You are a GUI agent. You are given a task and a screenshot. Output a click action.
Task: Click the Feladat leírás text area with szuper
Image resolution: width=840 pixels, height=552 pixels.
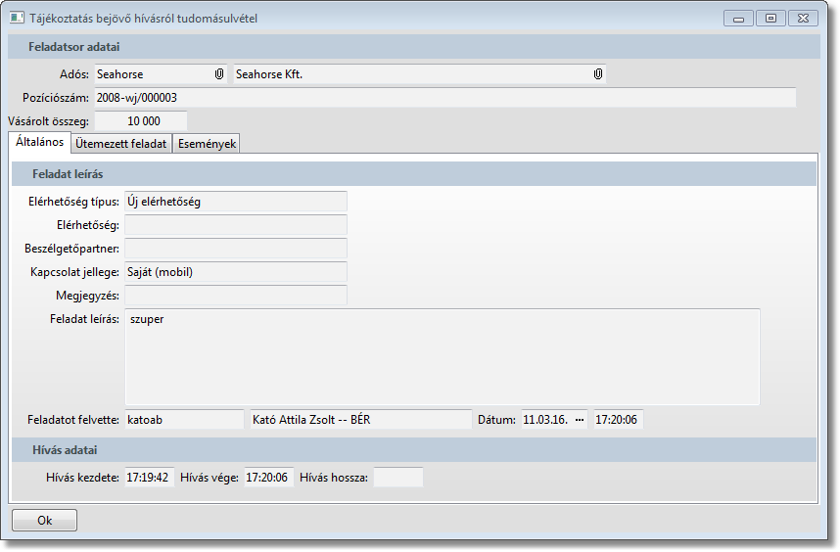click(442, 356)
